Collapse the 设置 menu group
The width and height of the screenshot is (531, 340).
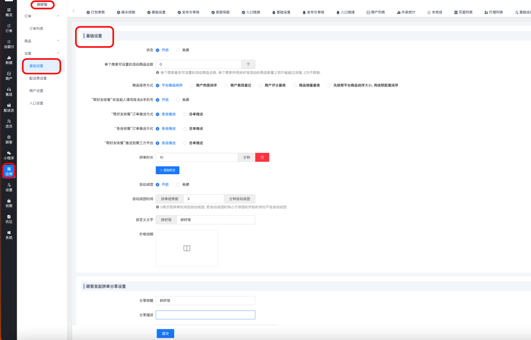(x=58, y=53)
